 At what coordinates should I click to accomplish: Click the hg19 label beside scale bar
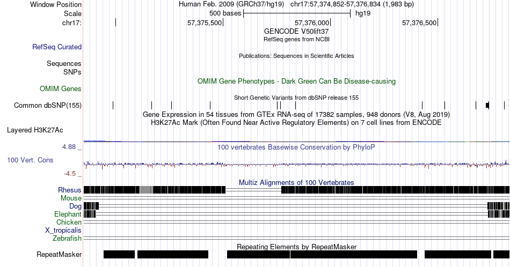(363, 13)
